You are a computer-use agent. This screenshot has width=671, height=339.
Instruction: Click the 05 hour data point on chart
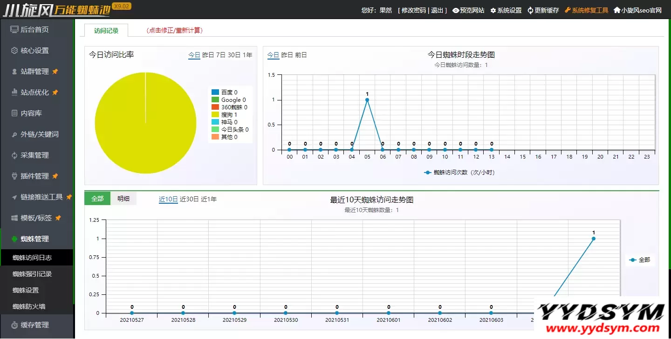coord(367,100)
